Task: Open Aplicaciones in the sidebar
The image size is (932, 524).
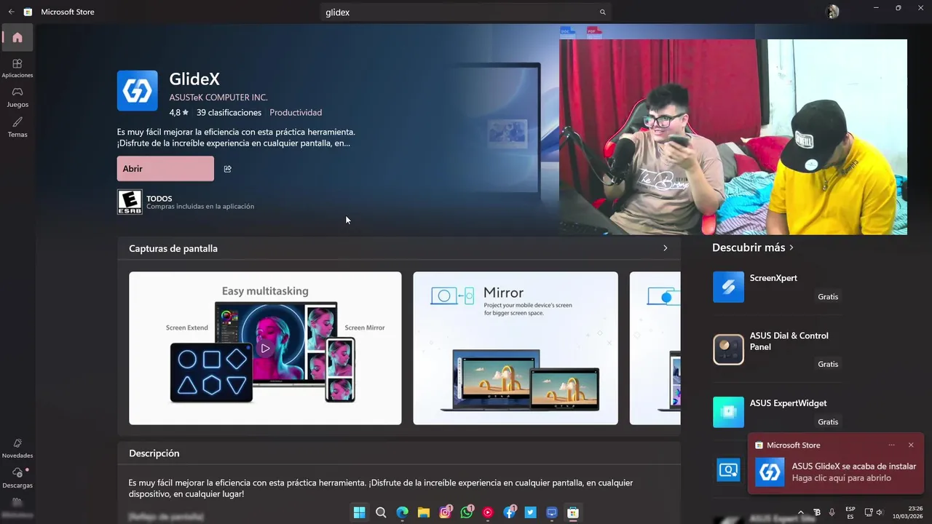Action: click(x=17, y=68)
